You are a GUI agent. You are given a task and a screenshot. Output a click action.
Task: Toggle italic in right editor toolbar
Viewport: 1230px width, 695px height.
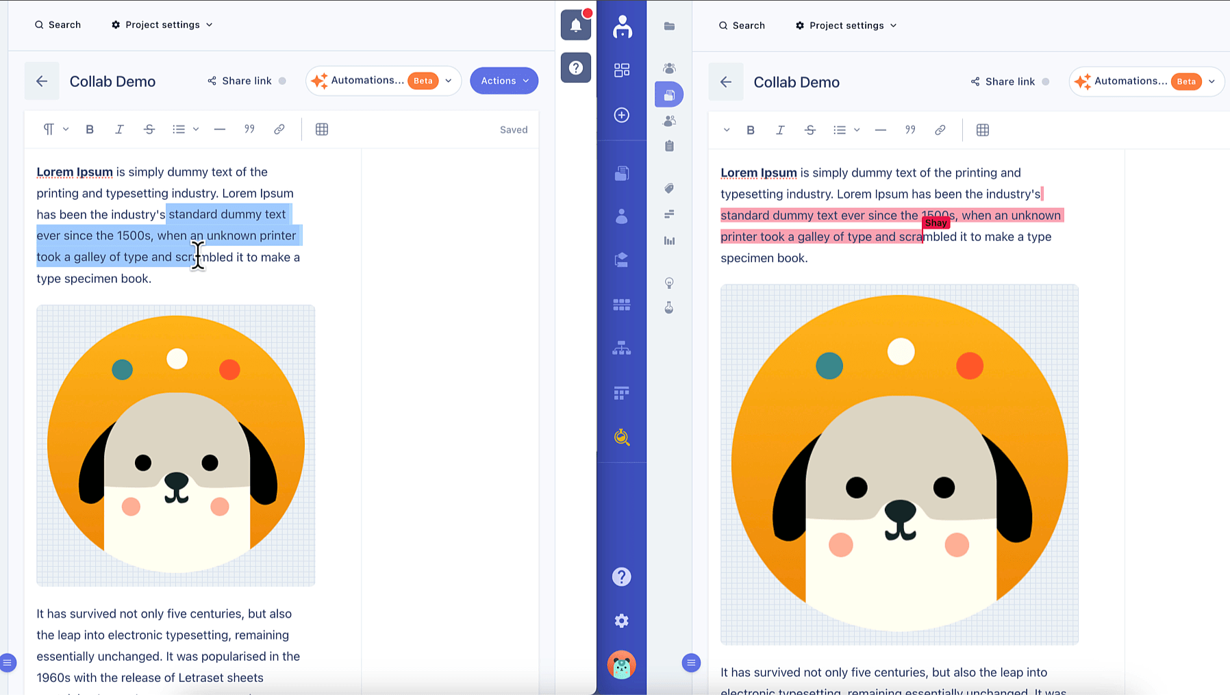[780, 130]
